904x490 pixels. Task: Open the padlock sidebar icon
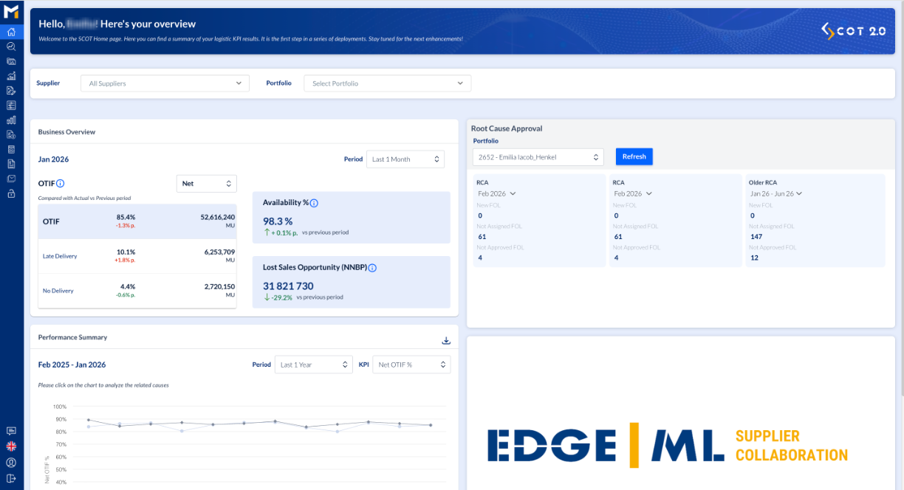coord(11,193)
